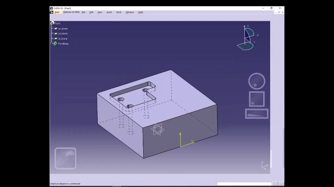Click the yz plane icon
334x187 pixels.
coord(56,34)
